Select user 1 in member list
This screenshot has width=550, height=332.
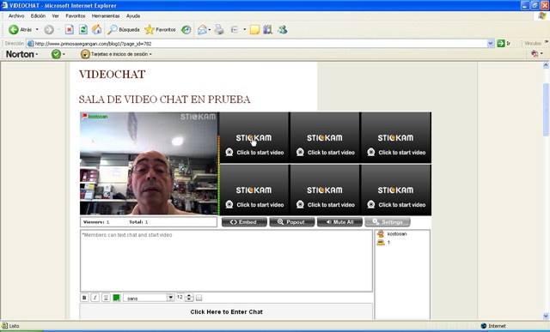383,242
